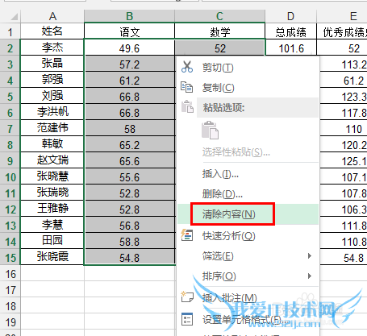The height and width of the screenshot is (336, 367).
Task: Click the cell containing 65.6
Action: click(129, 161)
